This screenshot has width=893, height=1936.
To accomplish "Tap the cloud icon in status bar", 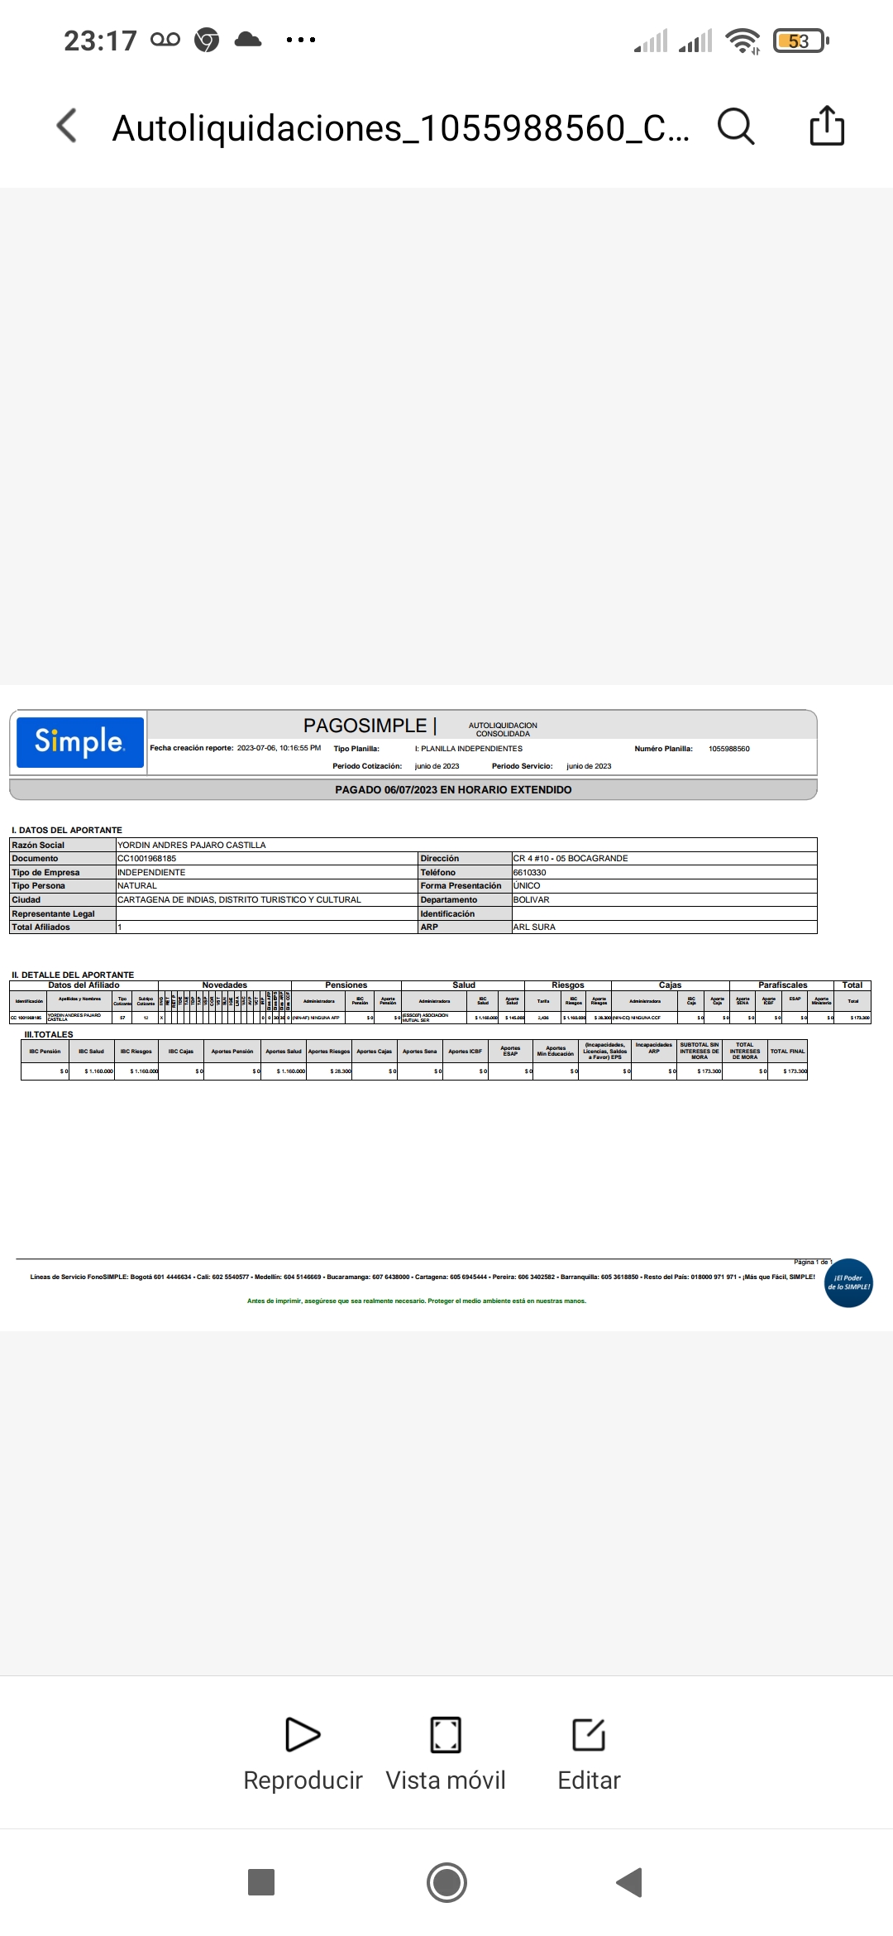I will (x=248, y=40).
